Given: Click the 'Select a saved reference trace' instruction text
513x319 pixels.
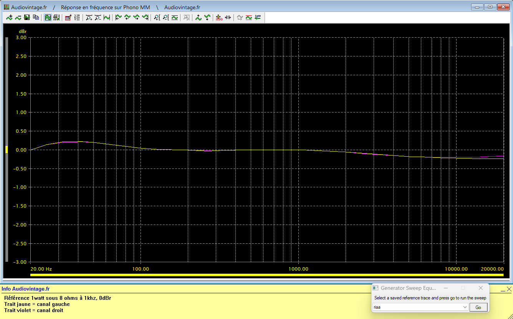Looking at the screenshot, I should point(430,298).
